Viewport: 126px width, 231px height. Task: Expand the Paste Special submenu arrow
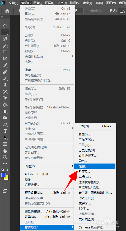click(72, 56)
